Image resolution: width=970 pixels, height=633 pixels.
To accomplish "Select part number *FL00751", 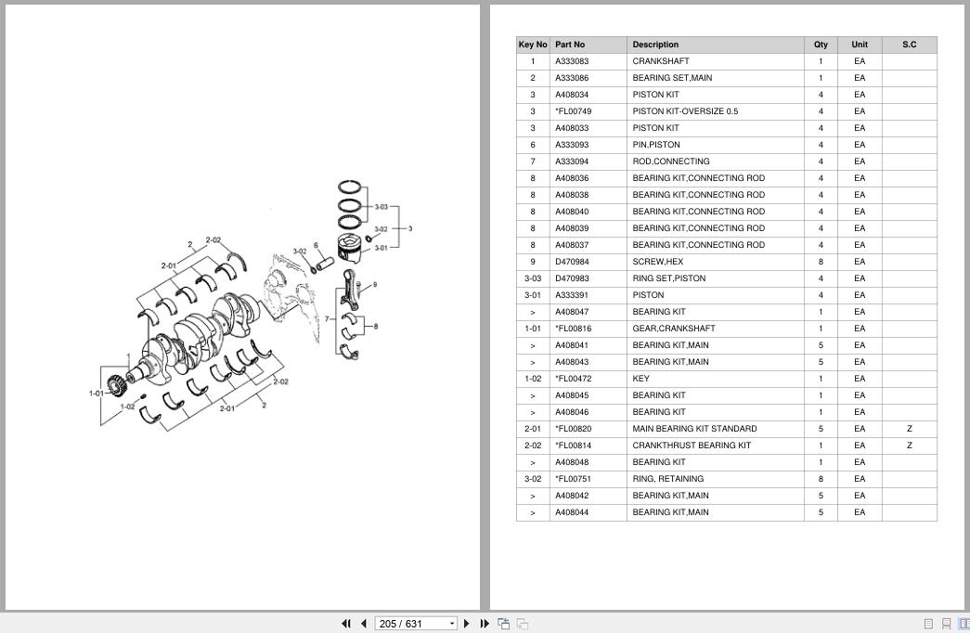I will [x=573, y=479].
